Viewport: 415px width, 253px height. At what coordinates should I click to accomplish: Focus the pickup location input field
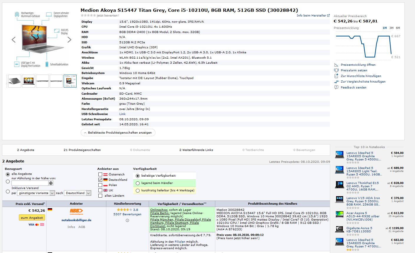tap(30, 183)
